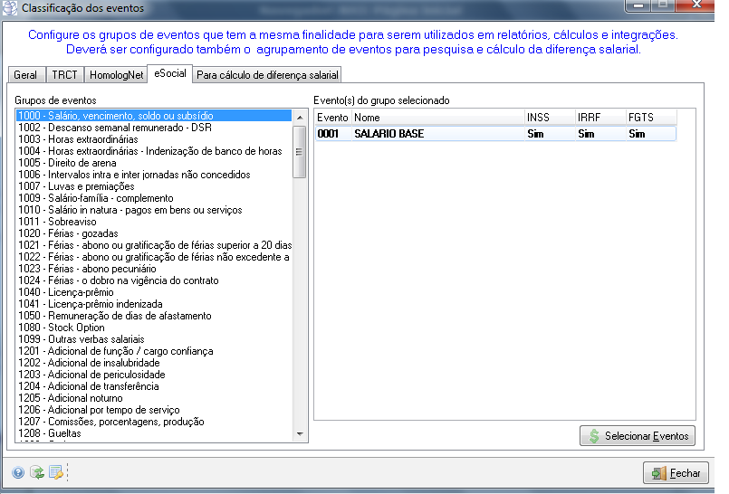Select the SALARIO BASE event row
The width and height of the screenshot is (729, 494).
pos(494,134)
